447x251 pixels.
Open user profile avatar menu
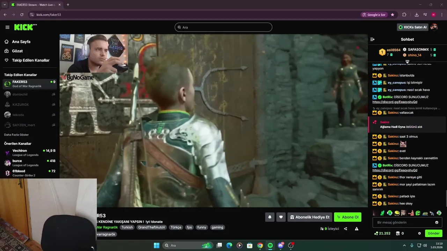click(x=434, y=27)
